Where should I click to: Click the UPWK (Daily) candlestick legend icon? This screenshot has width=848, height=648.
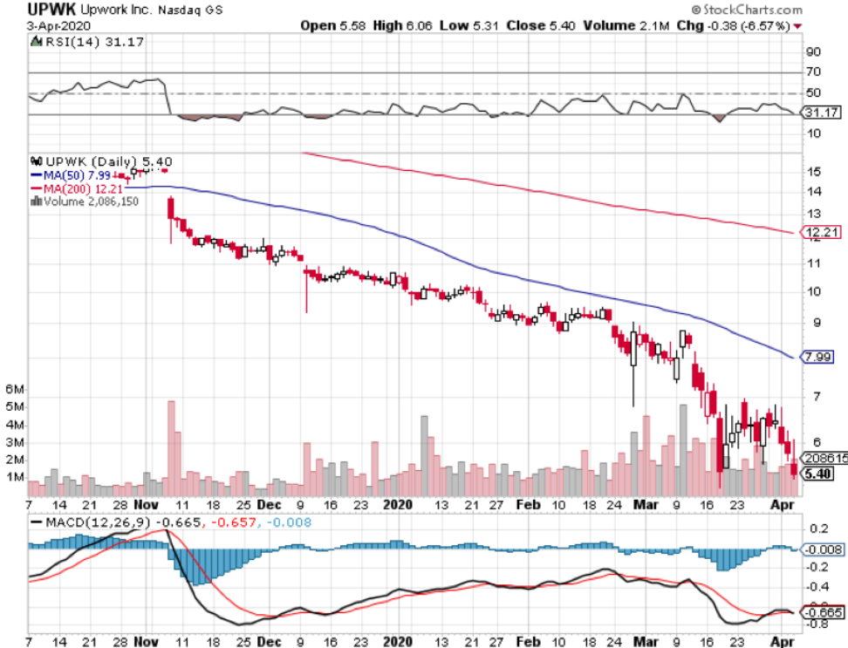37,161
